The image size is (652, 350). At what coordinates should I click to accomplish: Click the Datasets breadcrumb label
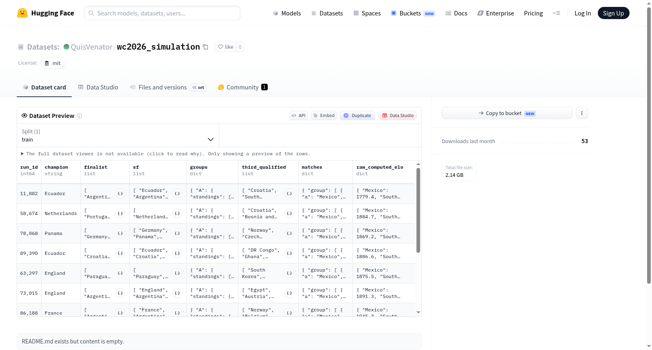coord(43,47)
